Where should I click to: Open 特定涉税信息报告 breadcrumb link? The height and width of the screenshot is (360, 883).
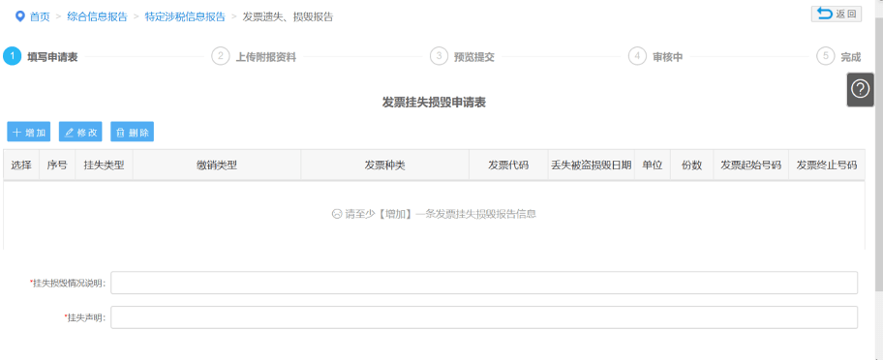pos(185,16)
